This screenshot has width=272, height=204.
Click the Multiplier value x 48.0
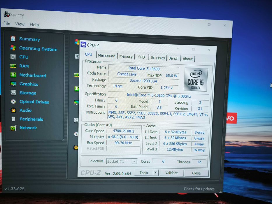(x=123, y=137)
